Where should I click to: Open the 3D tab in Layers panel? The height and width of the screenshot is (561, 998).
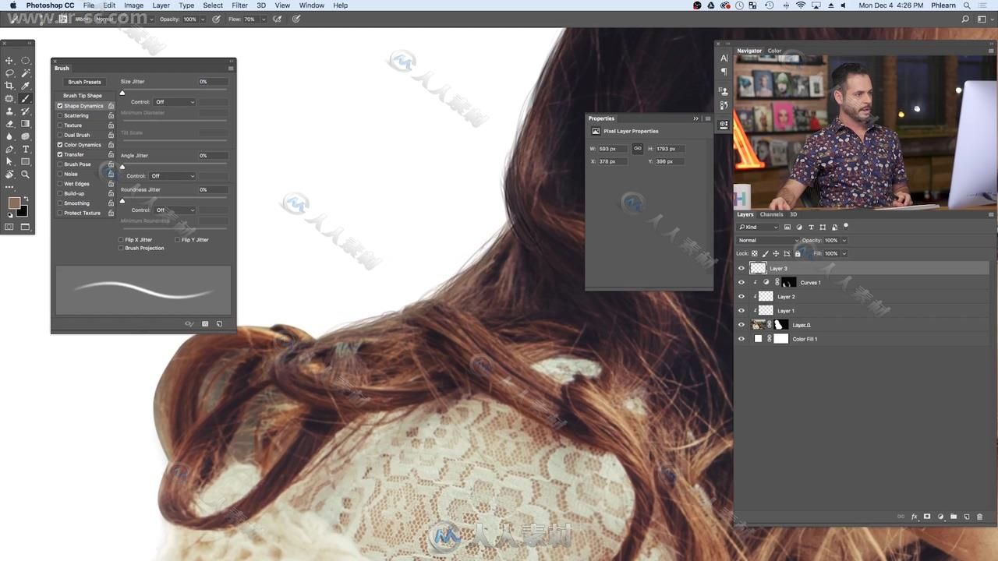click(793, 214)
